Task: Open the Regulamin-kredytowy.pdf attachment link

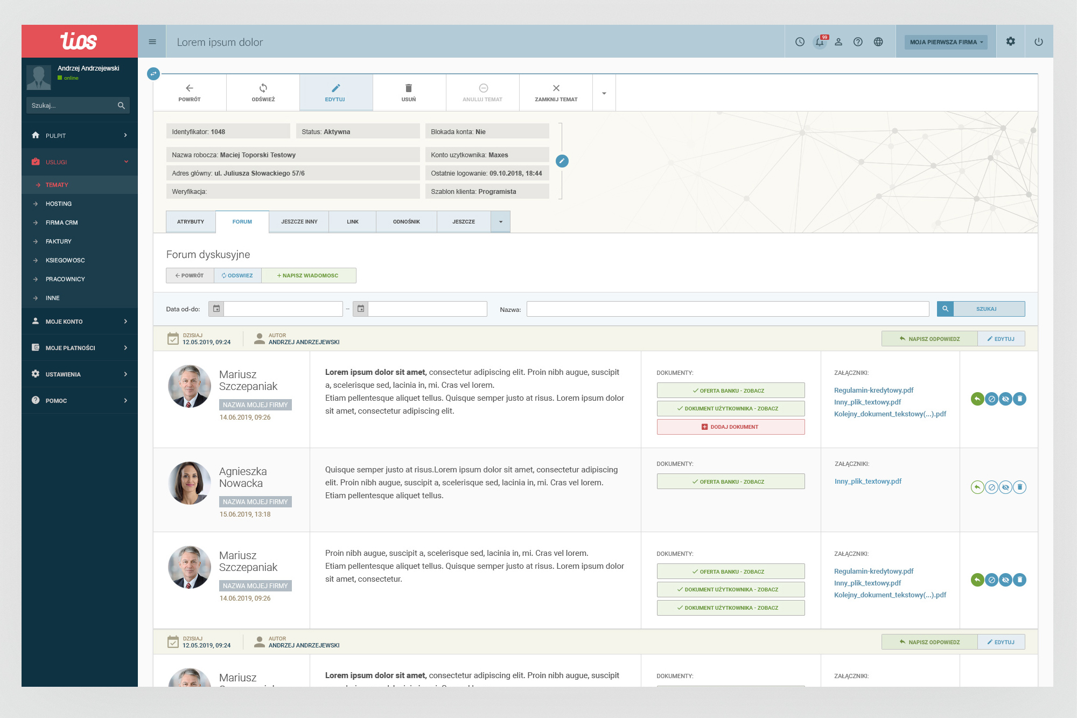Action: (x=873, y=391)
